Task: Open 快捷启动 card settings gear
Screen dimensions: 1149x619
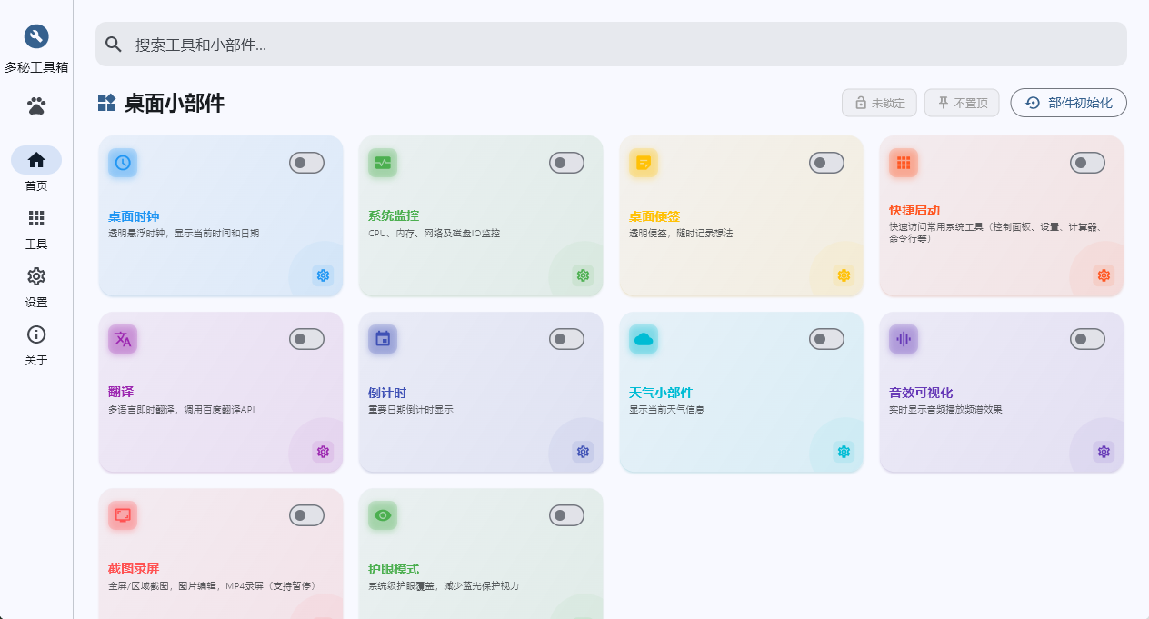Action: click(1104, 275)
